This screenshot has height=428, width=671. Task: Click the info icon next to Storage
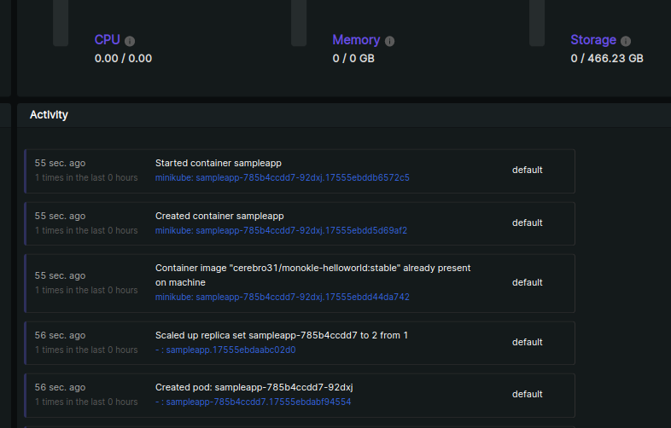626,41
